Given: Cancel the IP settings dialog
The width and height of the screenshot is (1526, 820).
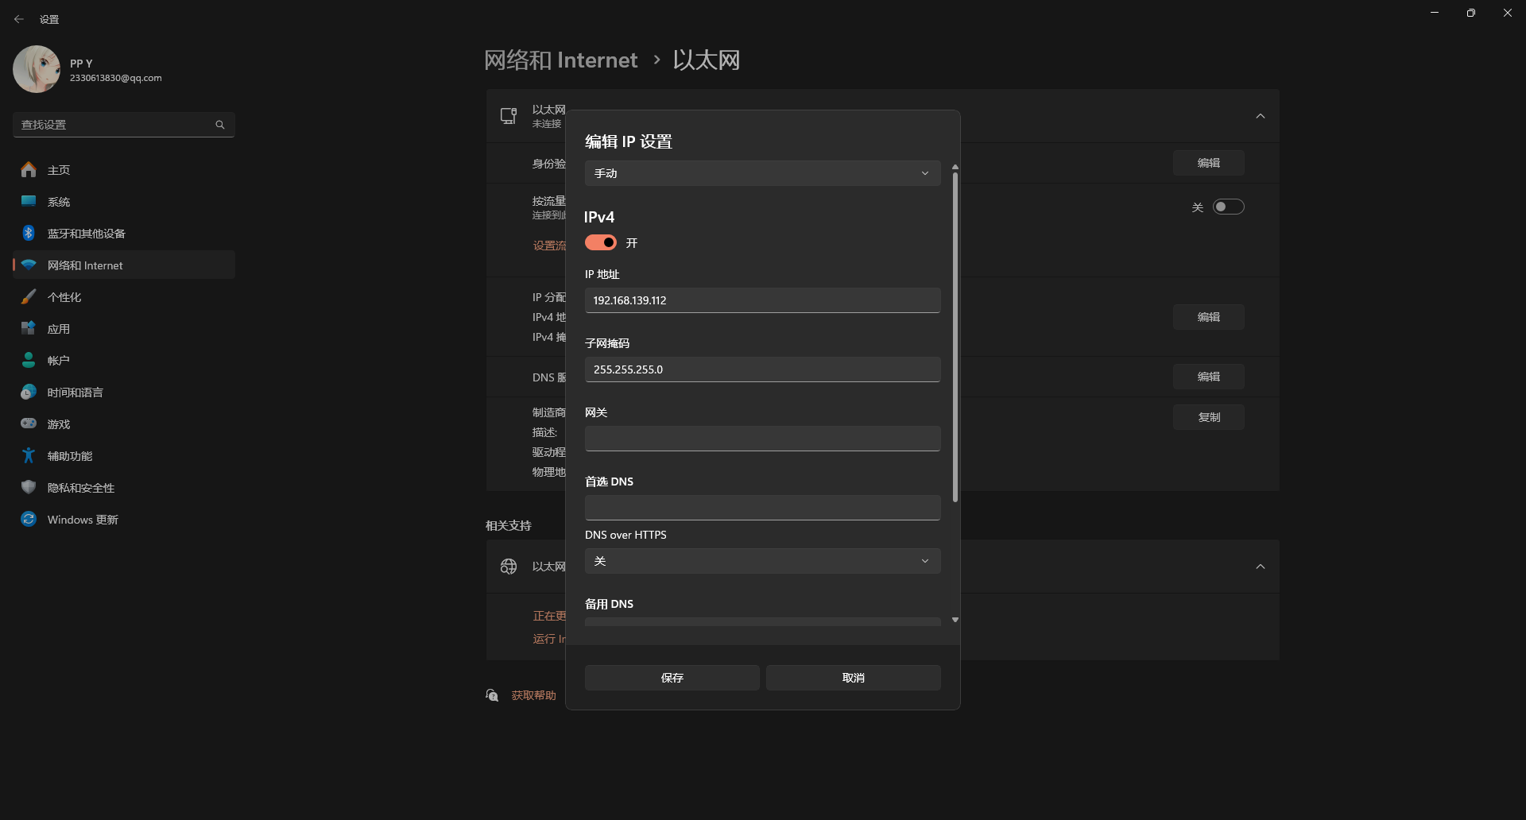Looking at the screenshot, I should [853, 678].
